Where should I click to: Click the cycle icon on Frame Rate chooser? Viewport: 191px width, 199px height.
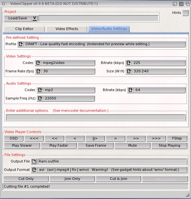coord(38,71)
